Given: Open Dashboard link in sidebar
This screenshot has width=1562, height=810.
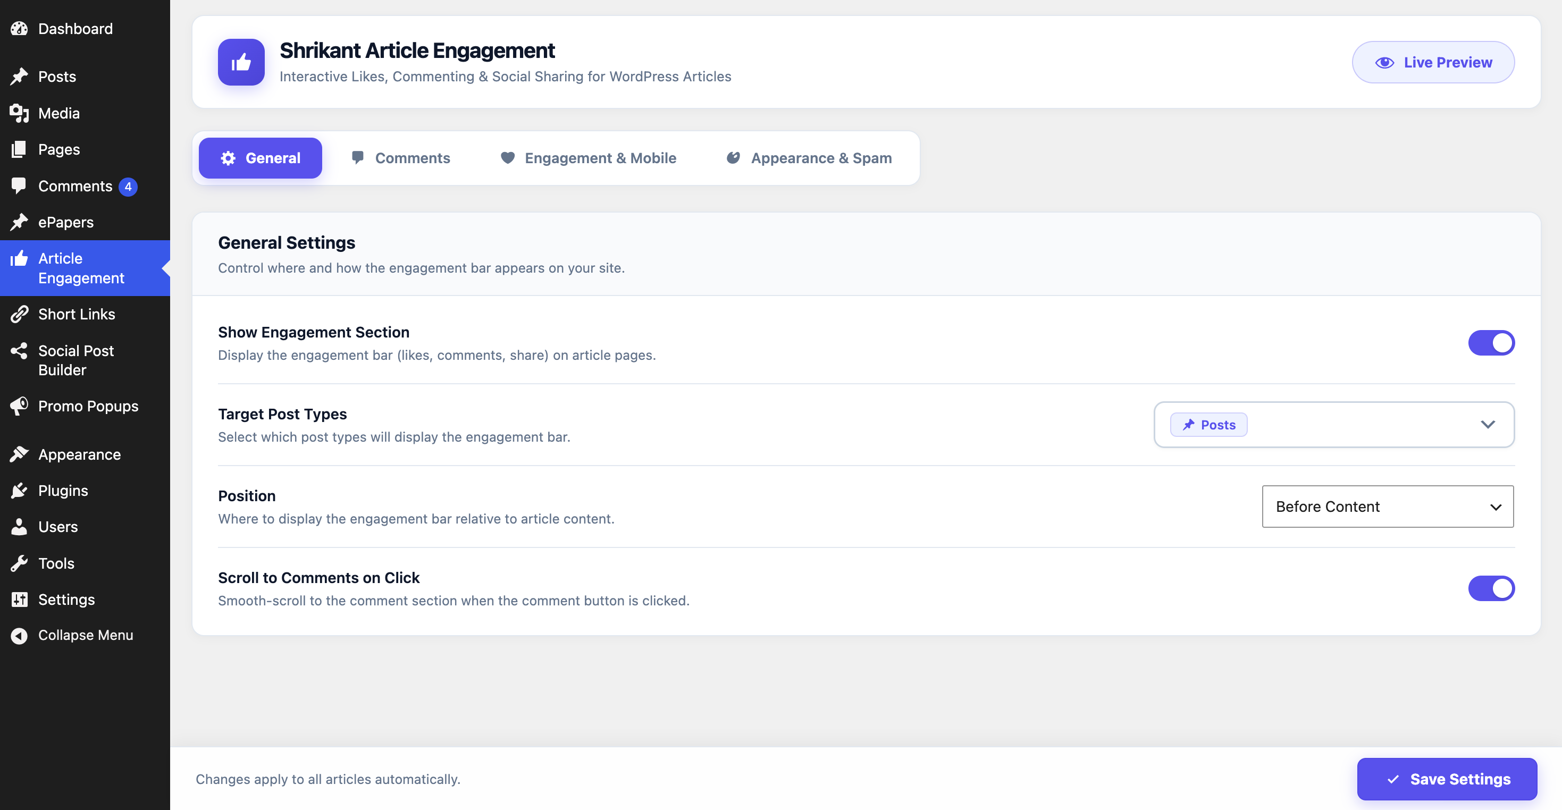Looking at the screenshot, I should pyautogui.click(x=85, y=29).
